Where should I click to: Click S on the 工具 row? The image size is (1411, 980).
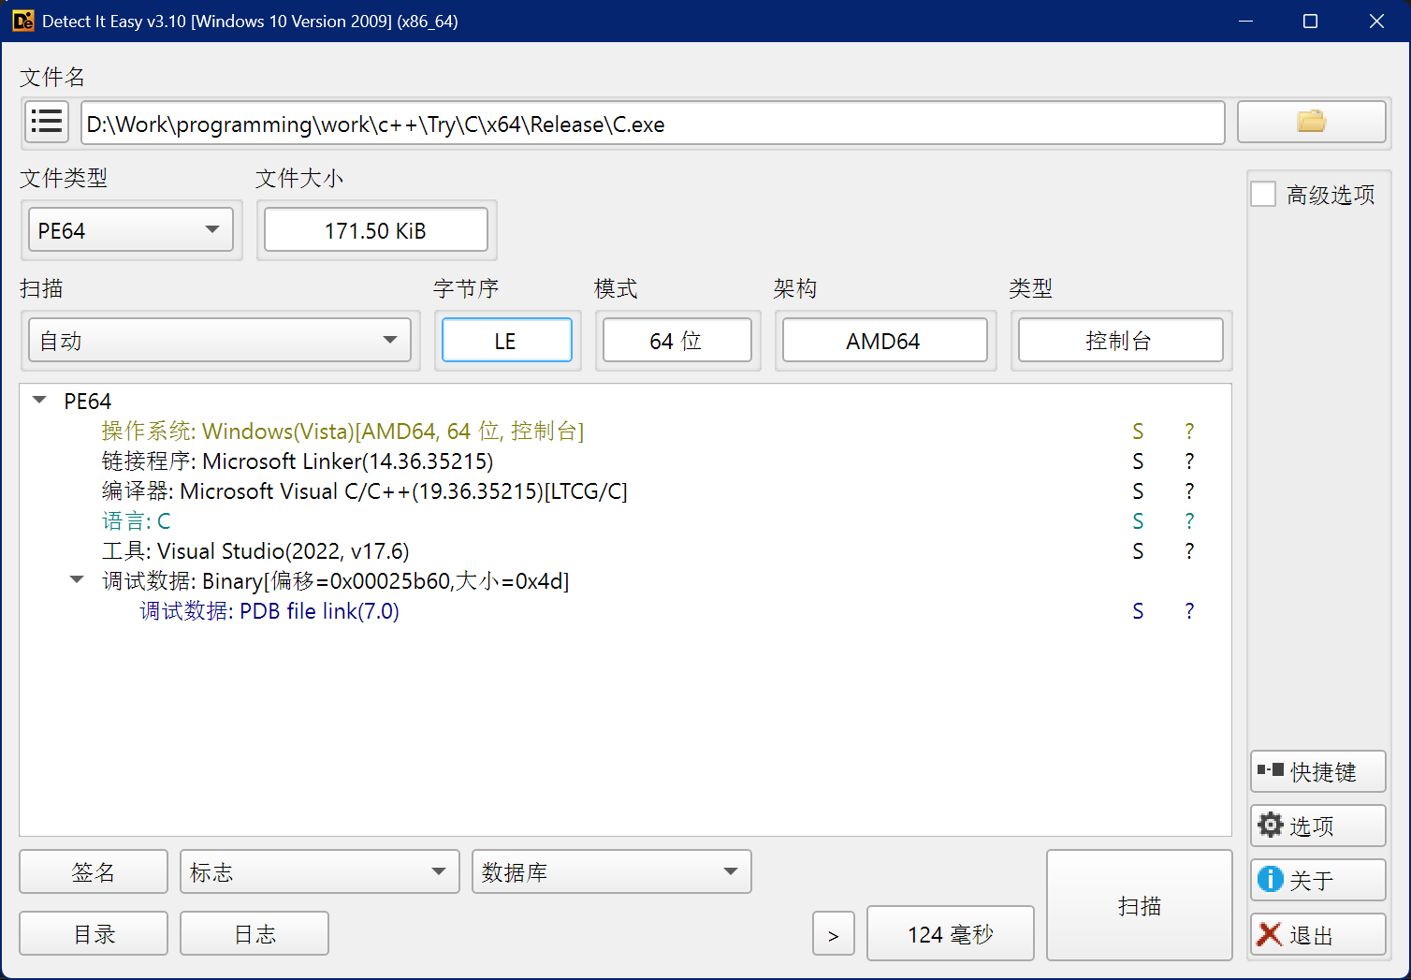(1138, 550)
